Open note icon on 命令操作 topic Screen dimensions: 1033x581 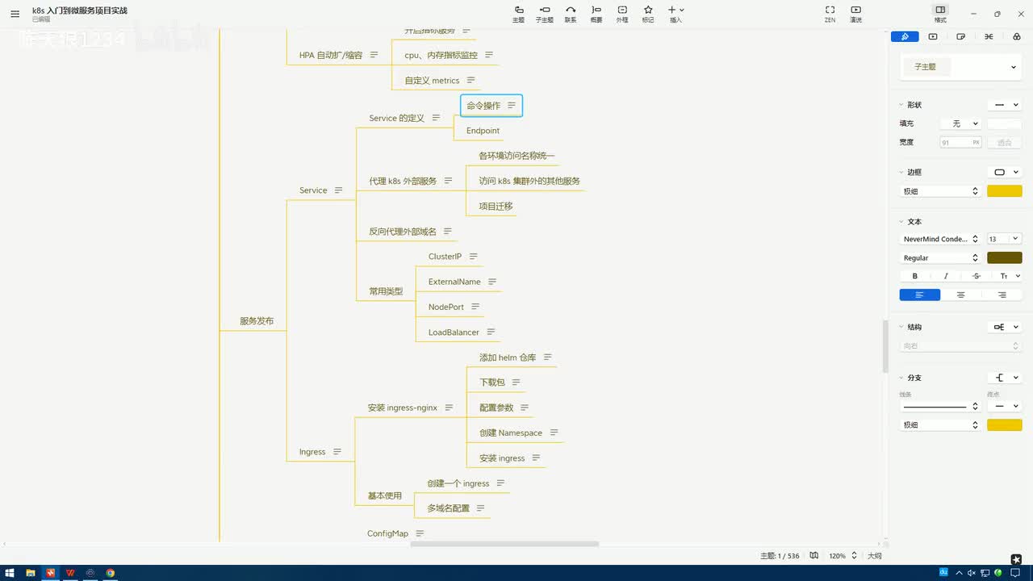(x=512, y=106)
